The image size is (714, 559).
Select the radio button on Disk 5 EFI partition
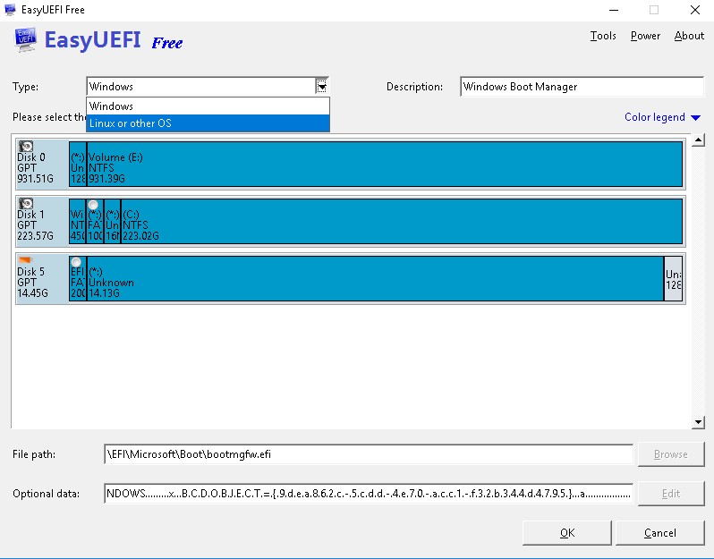click(x=76, y=262)
